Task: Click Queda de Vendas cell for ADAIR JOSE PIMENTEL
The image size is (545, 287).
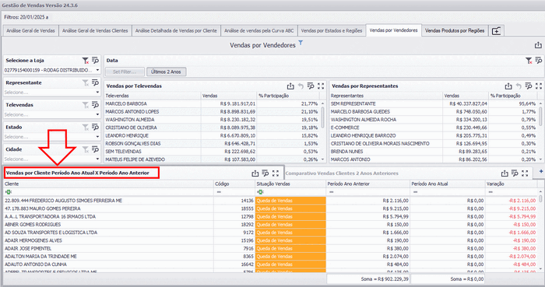Action: pyautogui.click(x=290, y=248)
